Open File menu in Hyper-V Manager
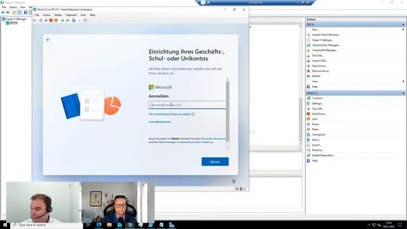Screen dimensions: 407x229 4,7
